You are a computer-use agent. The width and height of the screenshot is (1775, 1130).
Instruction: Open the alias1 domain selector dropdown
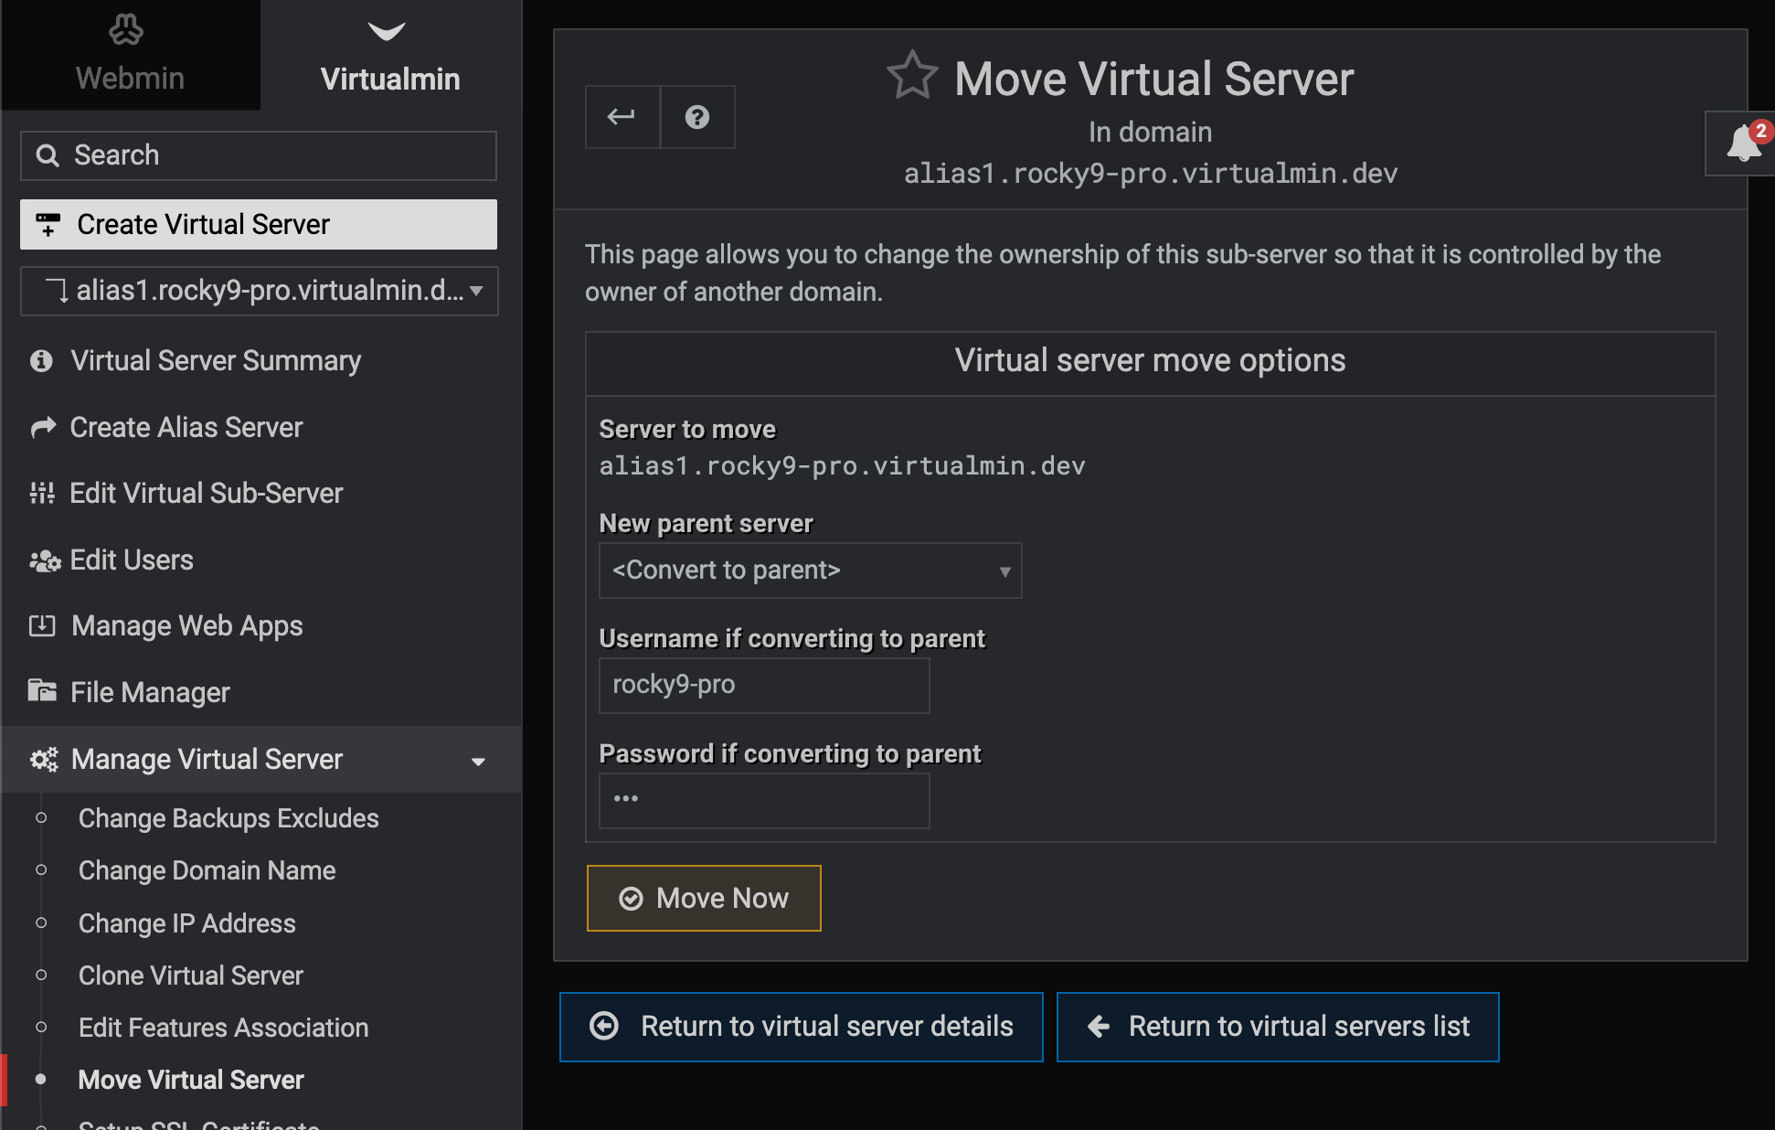(x=260, y=291)
